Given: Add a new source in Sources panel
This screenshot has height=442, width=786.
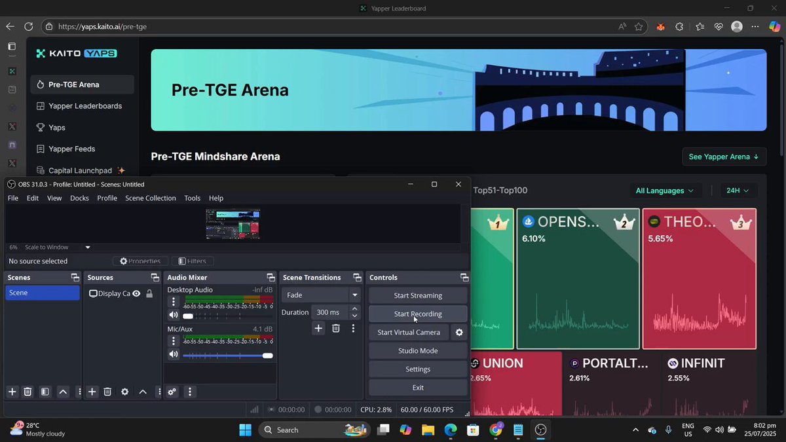Looking at the screenshot, I should [92, 392].
